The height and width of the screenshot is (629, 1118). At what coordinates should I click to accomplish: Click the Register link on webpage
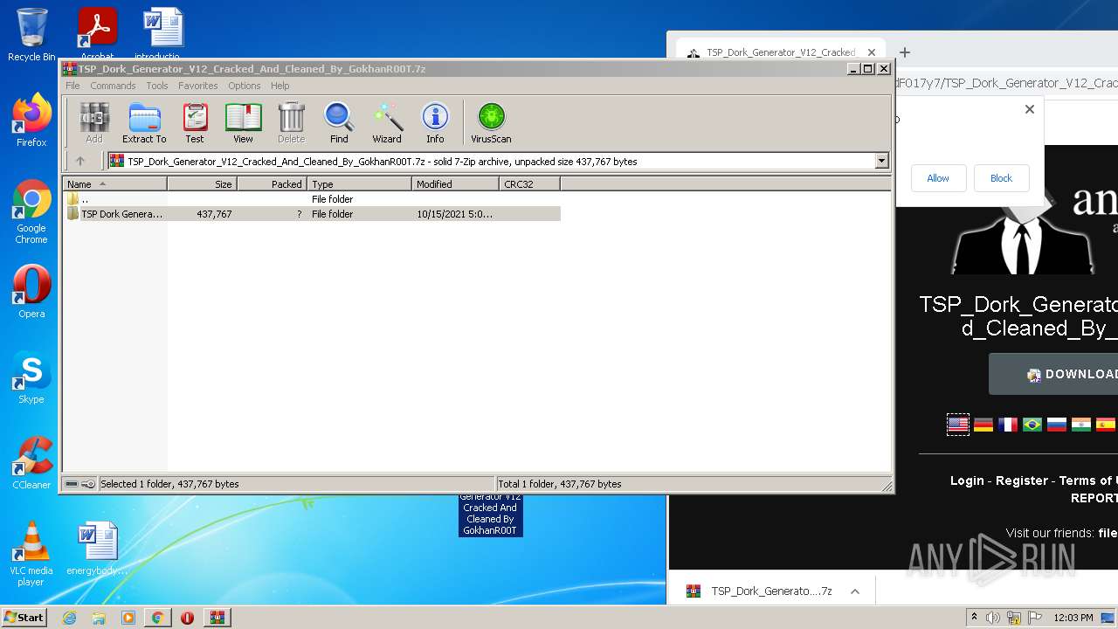coord(1022,480)
